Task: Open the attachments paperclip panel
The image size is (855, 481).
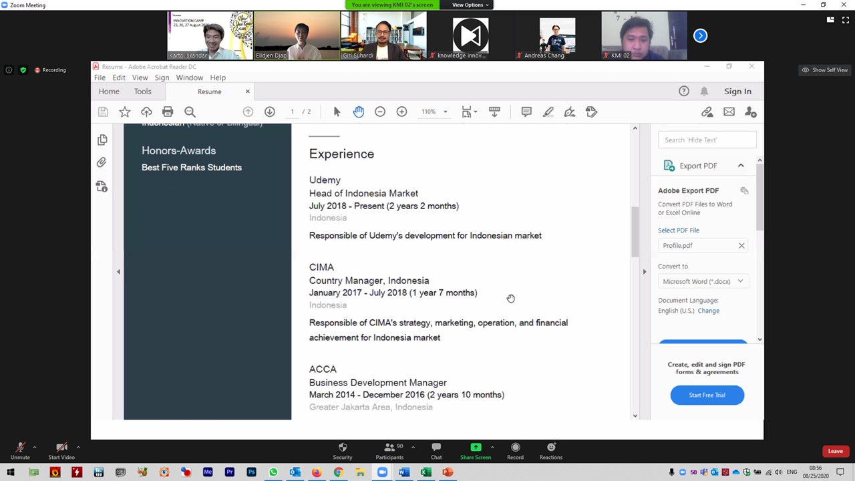Action: coord(102,162)
